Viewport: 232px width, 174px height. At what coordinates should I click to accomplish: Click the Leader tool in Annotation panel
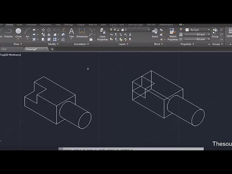91,34
